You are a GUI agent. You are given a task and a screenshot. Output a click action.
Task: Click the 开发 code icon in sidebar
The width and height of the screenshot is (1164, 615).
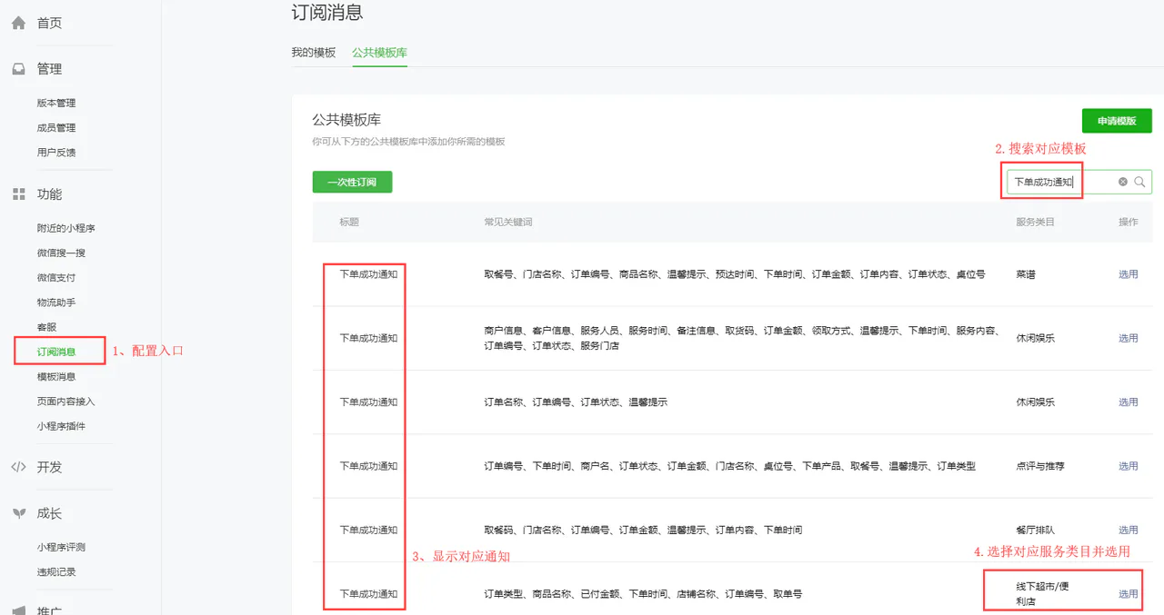[x=18, y=467]
